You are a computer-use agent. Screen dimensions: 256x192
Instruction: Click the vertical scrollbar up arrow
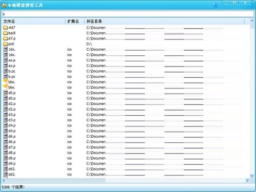pos(252,20)
